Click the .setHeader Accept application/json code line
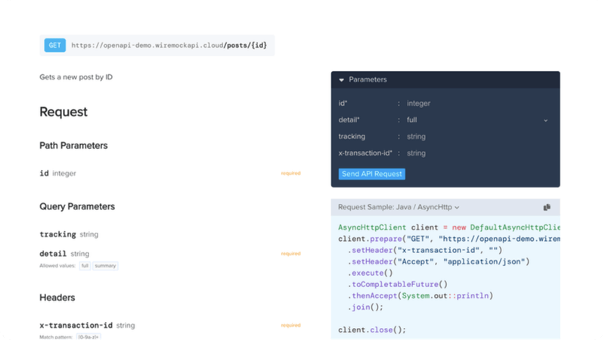Viewport: 605px width, 340px height. coord(439,261)
